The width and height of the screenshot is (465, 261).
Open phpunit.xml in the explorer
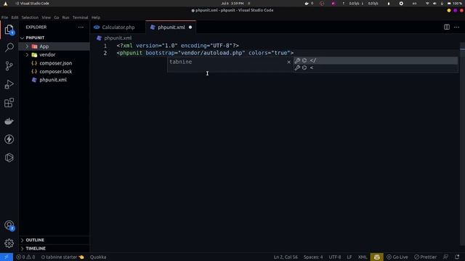pyautogui.click(x=54, y=80)
